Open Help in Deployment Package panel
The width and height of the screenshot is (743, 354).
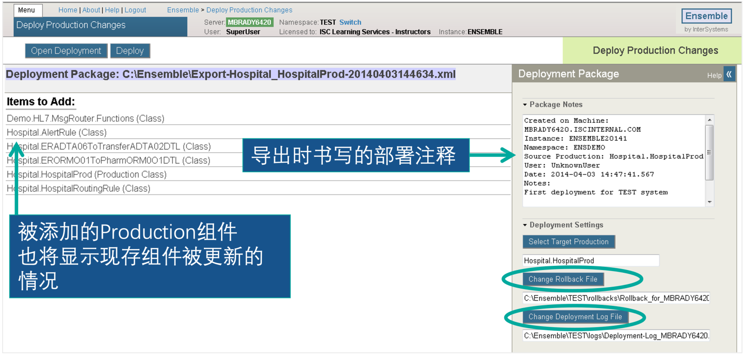714,75
